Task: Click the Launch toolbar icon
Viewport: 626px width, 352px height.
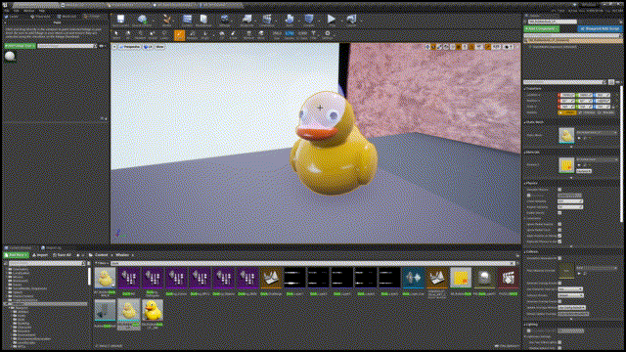Action: (x=352, y=20)
